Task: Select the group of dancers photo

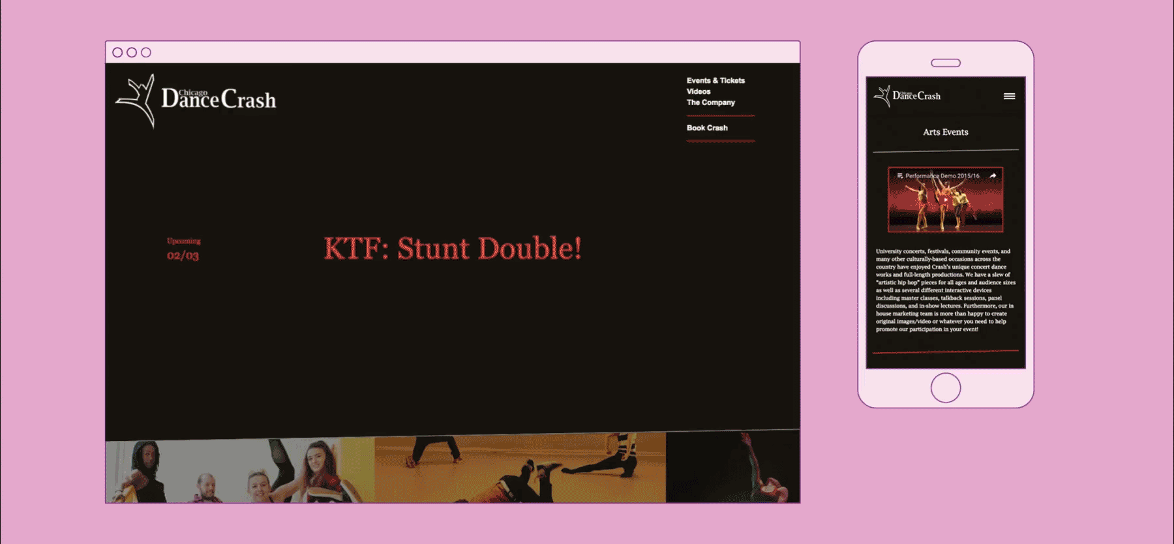Action: (239, 470)
